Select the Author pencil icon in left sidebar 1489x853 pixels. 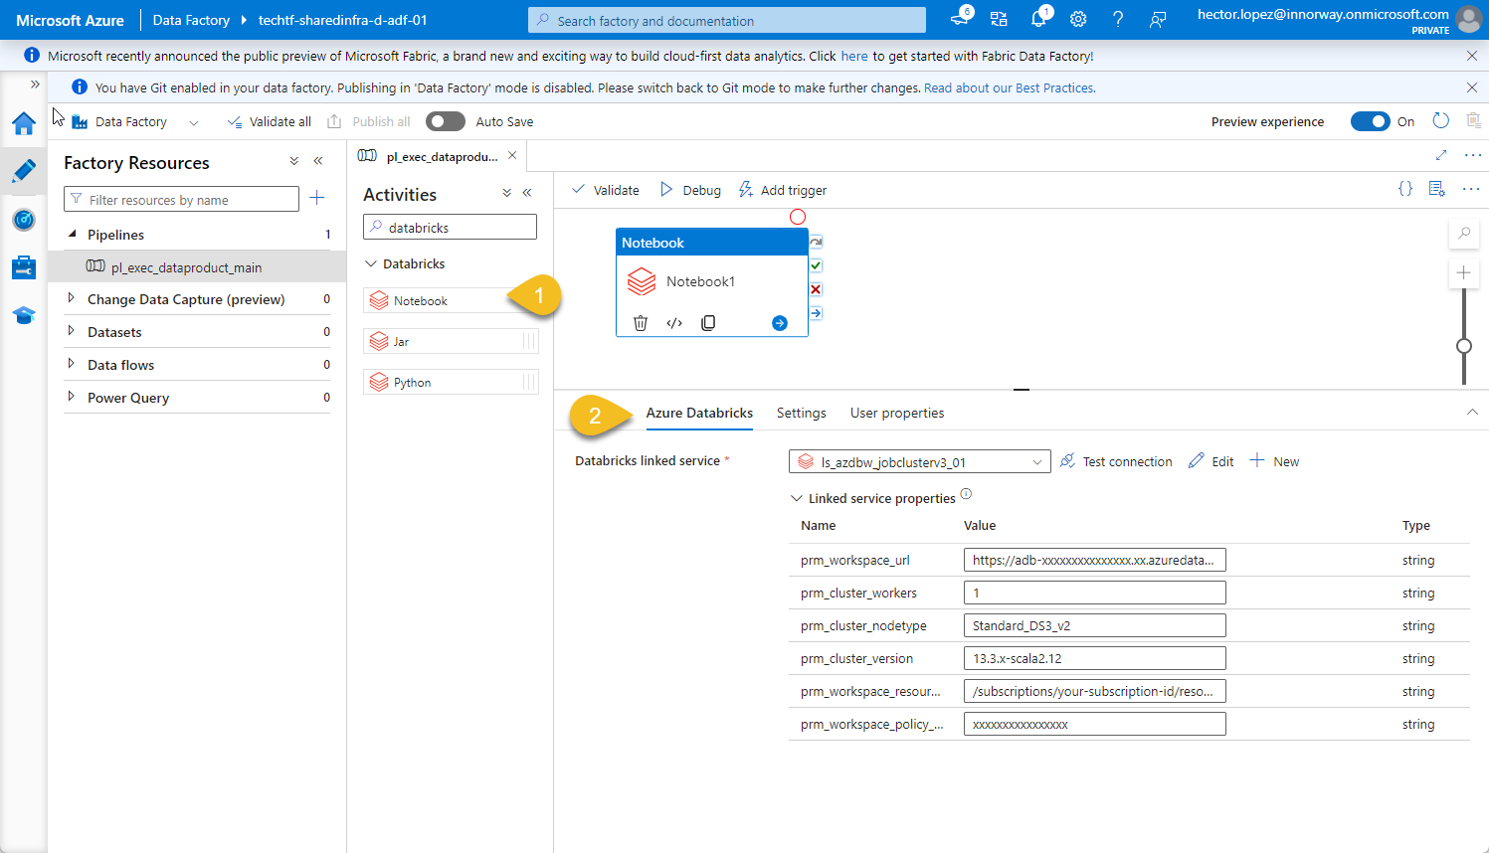23,170
